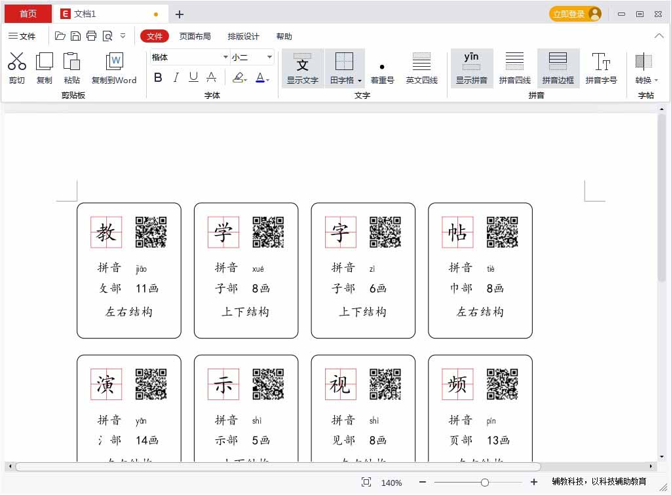
Task: Zoom out with the minus icon
Action: pyautogui.click(x=423, y=482)
